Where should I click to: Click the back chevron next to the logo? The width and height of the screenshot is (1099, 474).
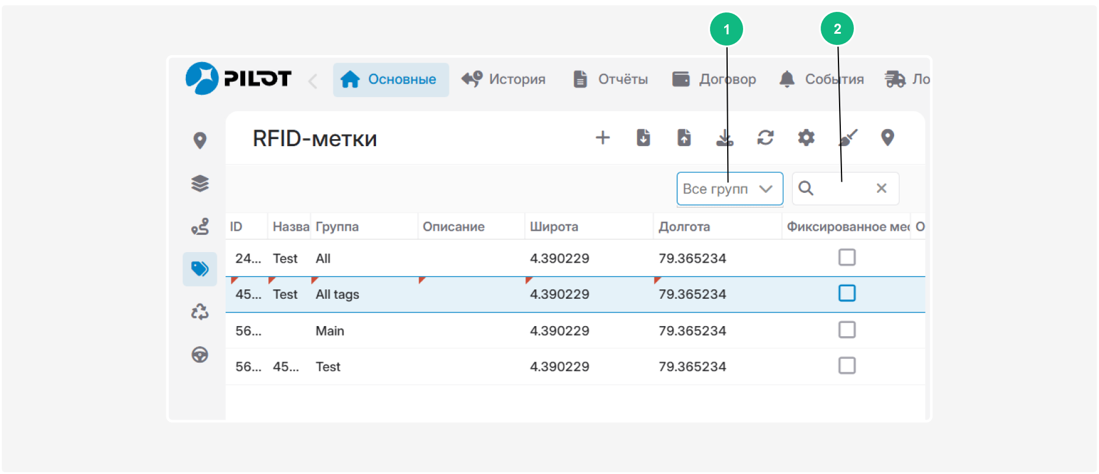(x=313, y=80)
